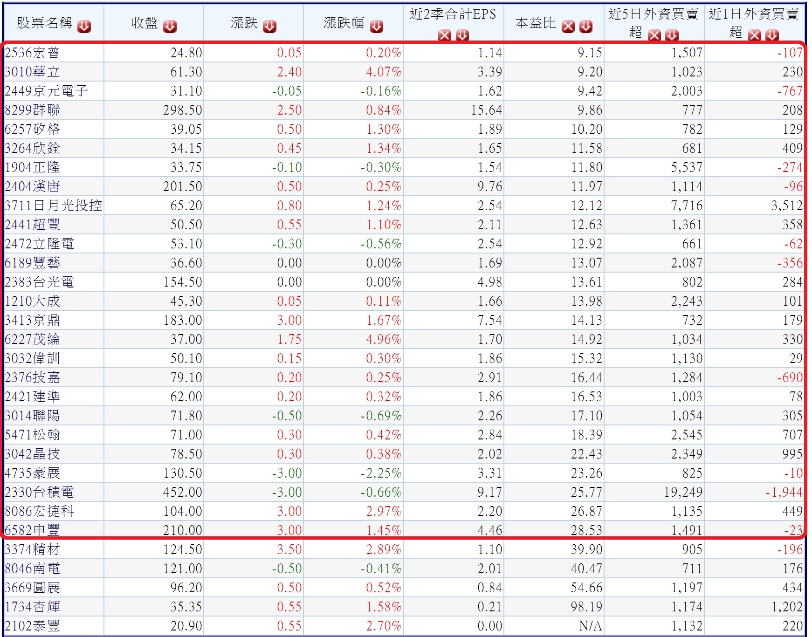
Task: Open stock 6227茂綸
Action: pyautogui.click(x=33, y=339)
